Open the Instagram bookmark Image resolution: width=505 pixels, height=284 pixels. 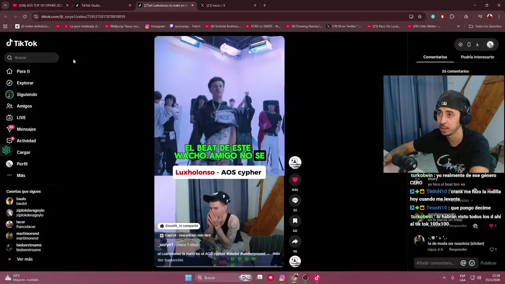155,26
